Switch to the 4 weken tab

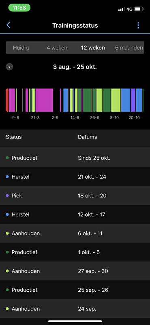coord(57,48)
